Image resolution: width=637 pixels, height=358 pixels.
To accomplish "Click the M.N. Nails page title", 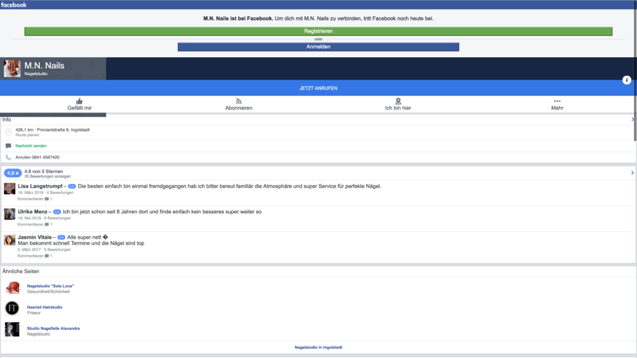I will tap(44, 65).
